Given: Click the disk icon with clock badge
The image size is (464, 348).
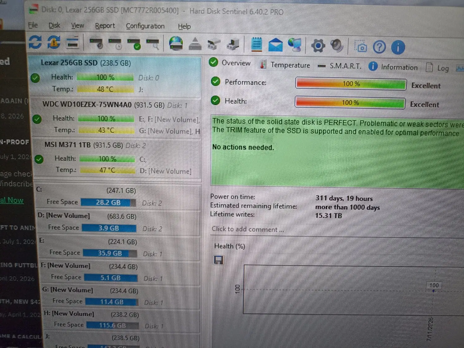Looking at the screenshot, I should [115, 44].
